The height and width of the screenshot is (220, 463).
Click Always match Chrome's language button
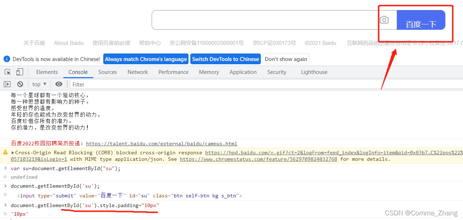pos(146,59)
